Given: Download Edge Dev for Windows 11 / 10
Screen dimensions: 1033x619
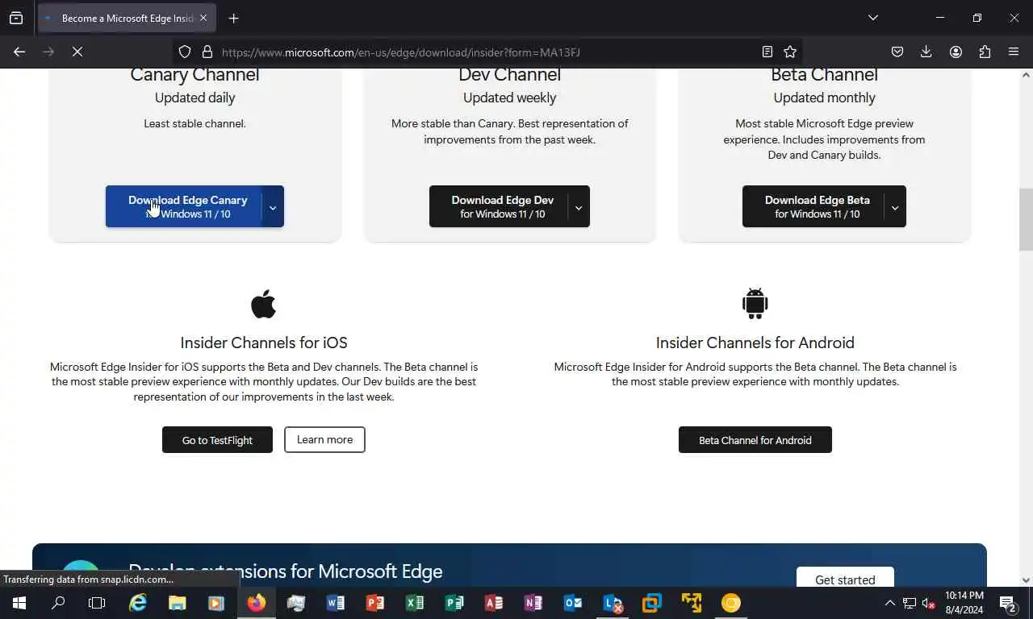Looking at the screenshot, I should tap(499, 206).
